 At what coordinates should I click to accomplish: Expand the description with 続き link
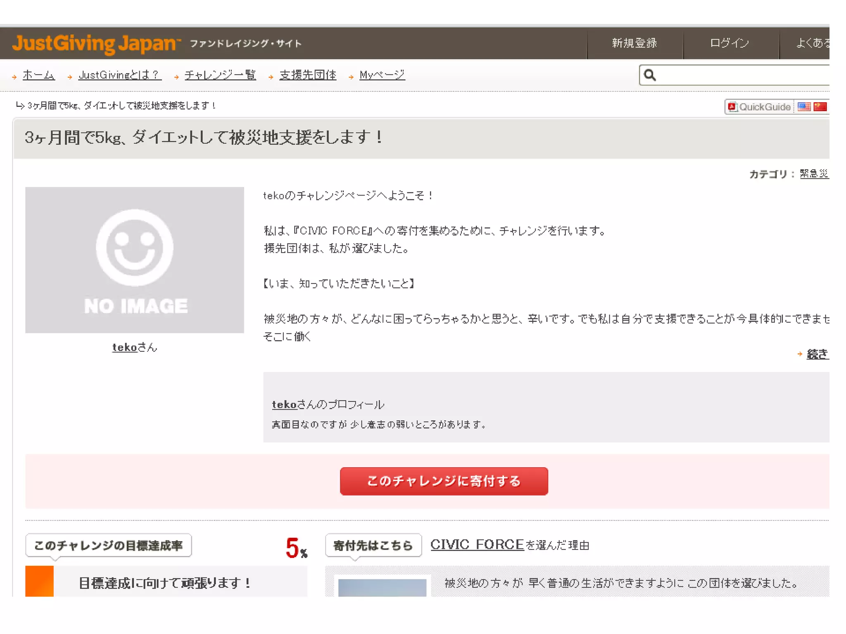point(817,354)
